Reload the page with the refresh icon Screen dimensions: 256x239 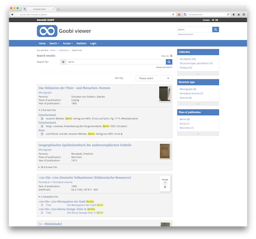click(x=173, y=14)
